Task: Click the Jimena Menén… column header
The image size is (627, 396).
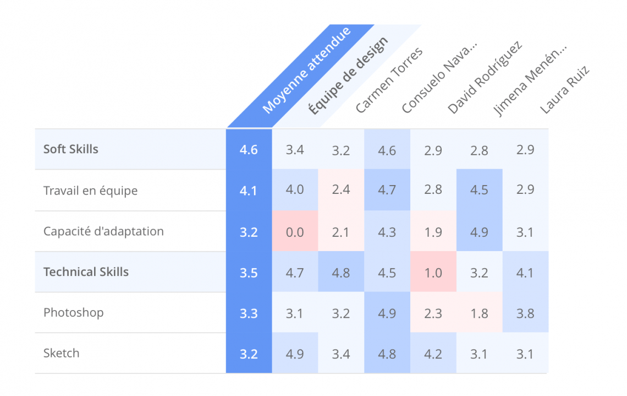Action: point(530,79)
